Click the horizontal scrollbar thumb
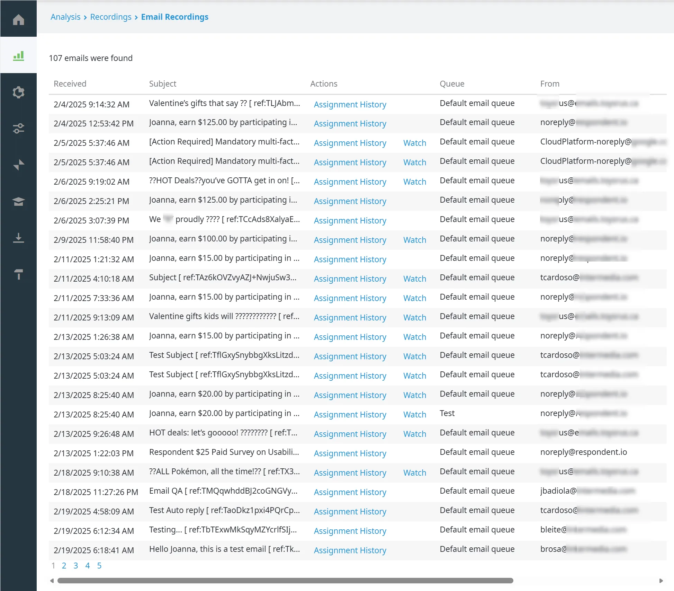The image size is (674, 591). [285, 581]
